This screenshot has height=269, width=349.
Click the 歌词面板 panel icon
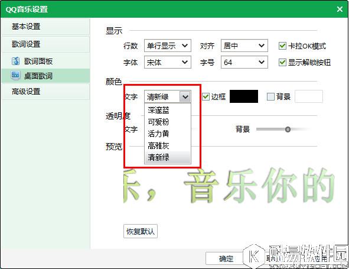(x=15, y=61)
